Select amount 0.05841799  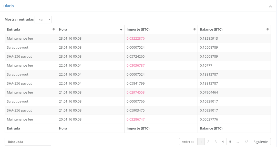click(x=136, y=84)
